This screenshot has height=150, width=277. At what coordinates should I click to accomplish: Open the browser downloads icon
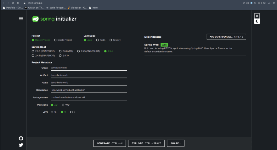[x=269, y=3]
